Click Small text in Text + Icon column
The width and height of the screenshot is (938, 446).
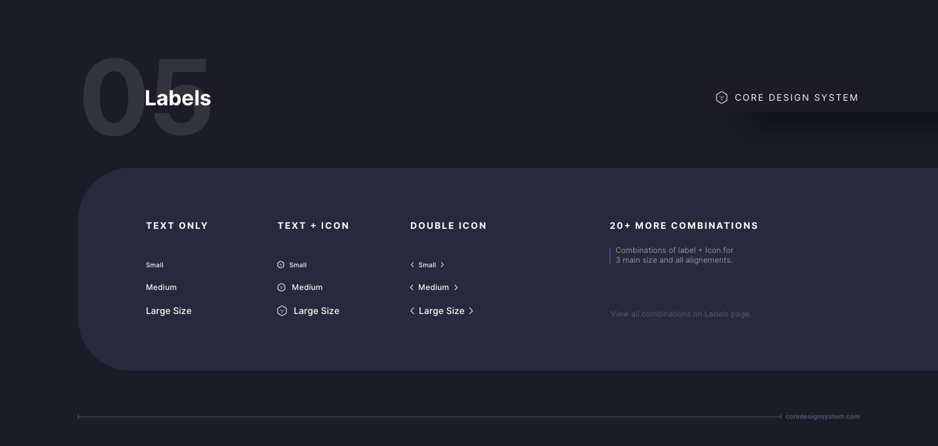pyautogui.click(x=298, y=265)
